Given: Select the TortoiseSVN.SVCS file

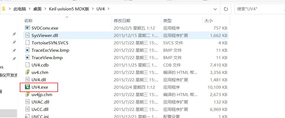Looking at the screenshot, I should [50, 43].
